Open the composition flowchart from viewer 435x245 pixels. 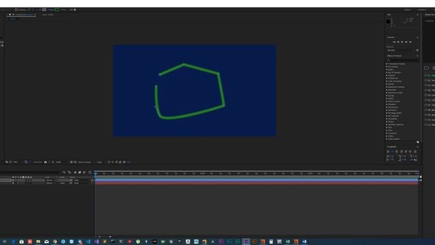click(120, 162)
